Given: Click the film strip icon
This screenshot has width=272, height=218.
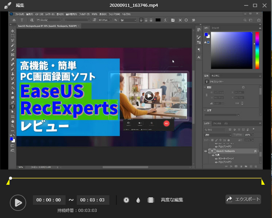Looking at the screenshot, I should (x=151, y=200).
